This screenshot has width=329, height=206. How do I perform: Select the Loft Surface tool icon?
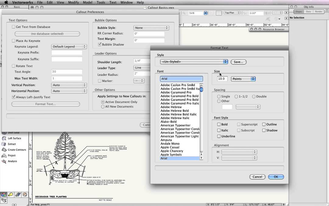click(x=4, y=138)
